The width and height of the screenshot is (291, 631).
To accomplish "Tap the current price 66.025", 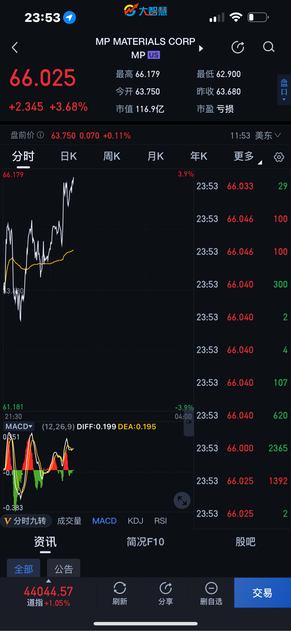I will (42, 78).
